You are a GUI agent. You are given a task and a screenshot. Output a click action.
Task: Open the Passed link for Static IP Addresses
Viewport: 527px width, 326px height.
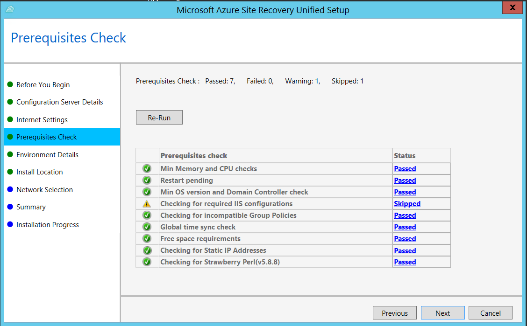click(405, 250)
